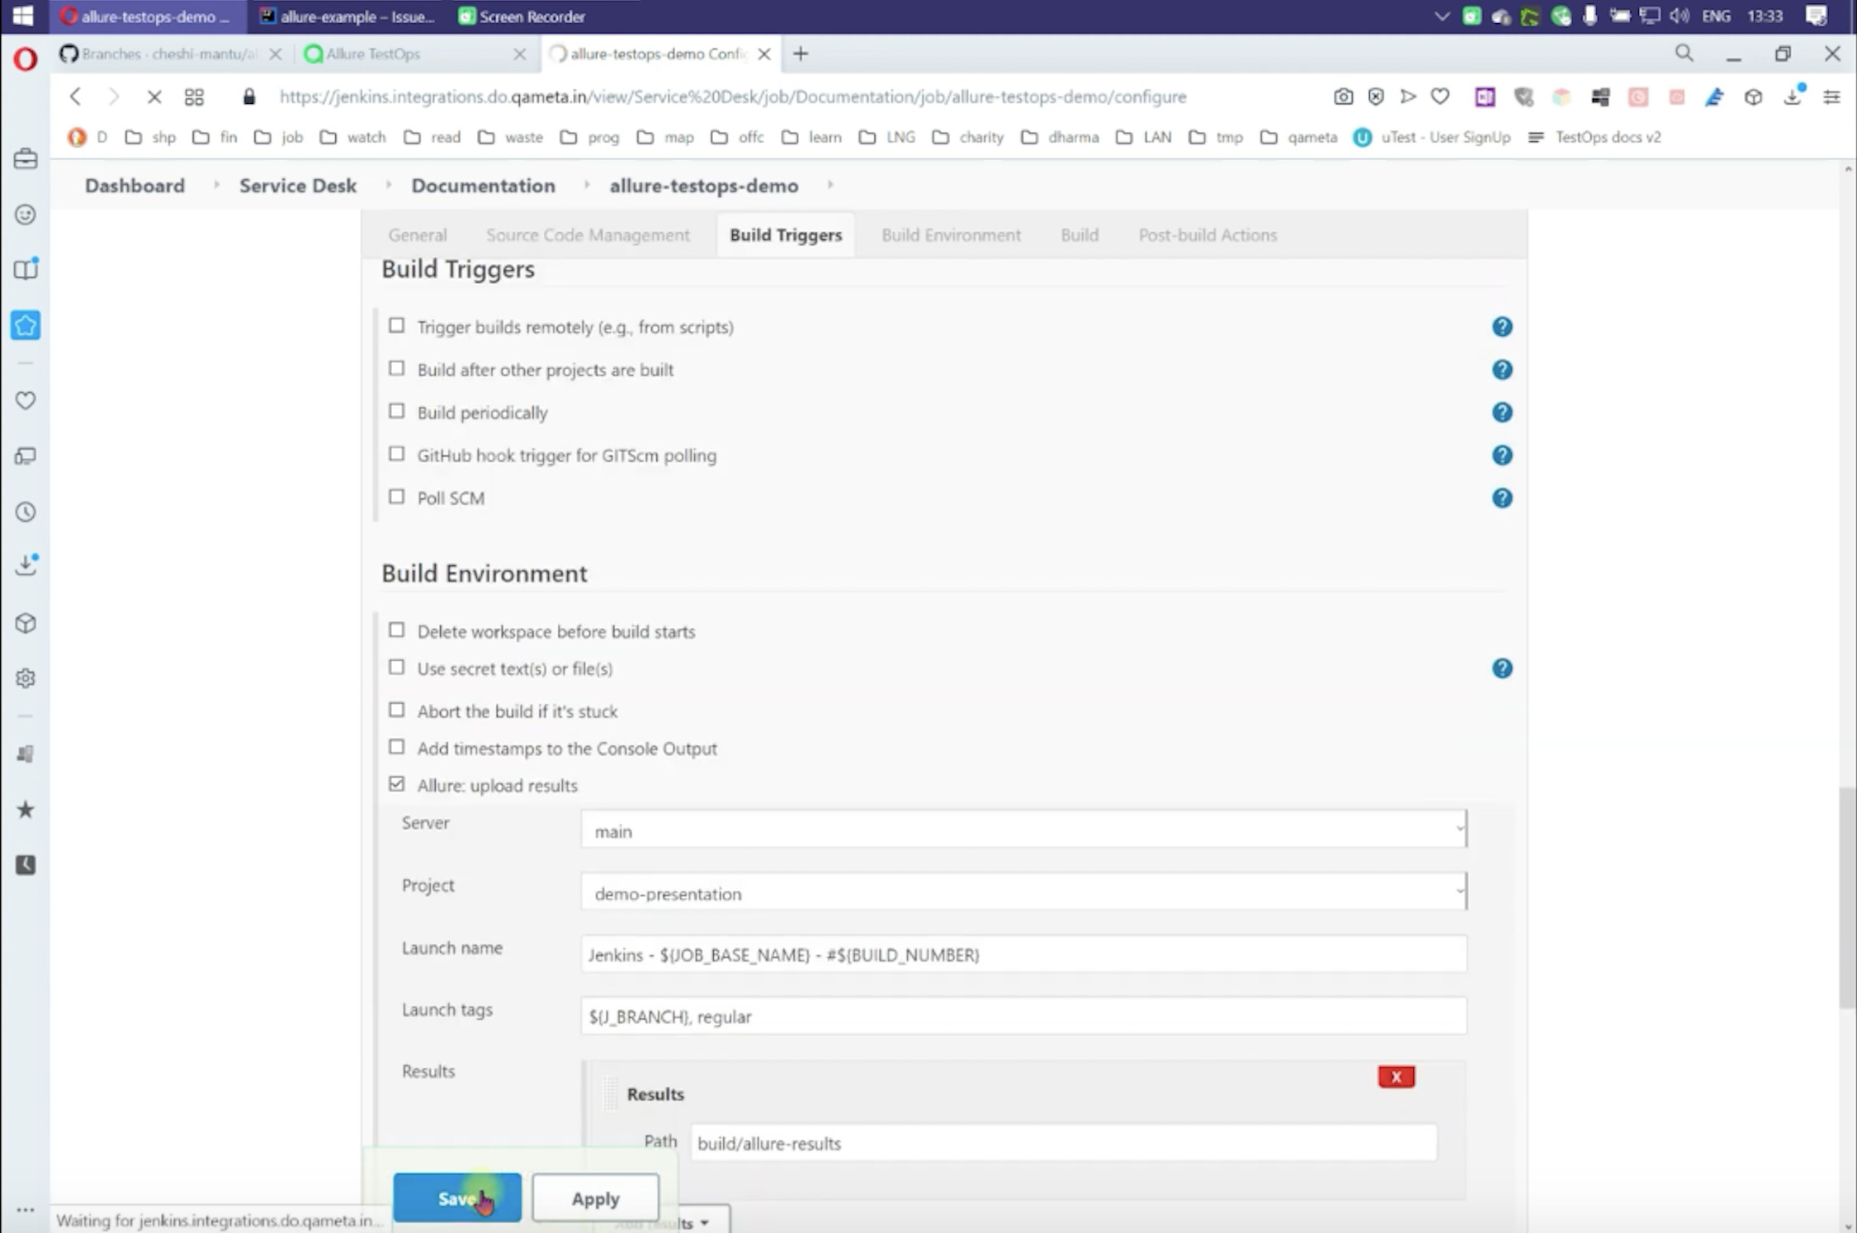Open help for Build periodically option
Image resolution: width=1857 pixels, height=1233 pixels.
click(x=1501, y=412)
